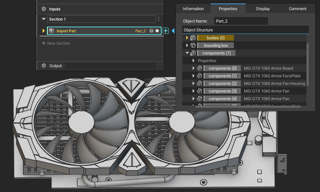Image resolution: width=320 pixels, height=192 pixels.
Task: Open Section 1 options via three-dot menu
Action: 158,19
